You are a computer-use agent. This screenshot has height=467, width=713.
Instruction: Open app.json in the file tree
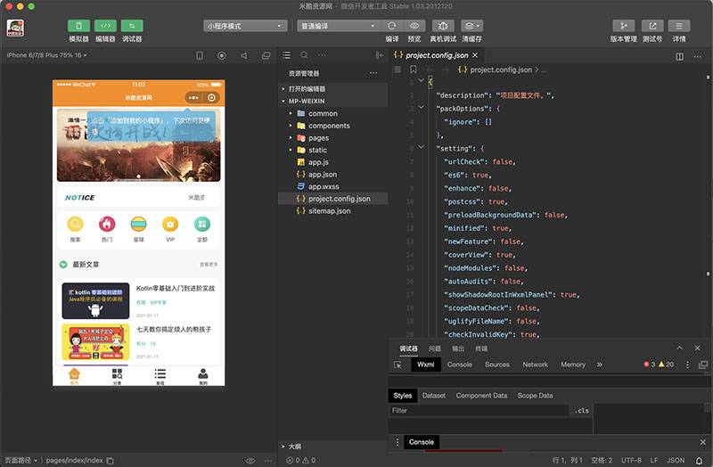pos(323,175)
